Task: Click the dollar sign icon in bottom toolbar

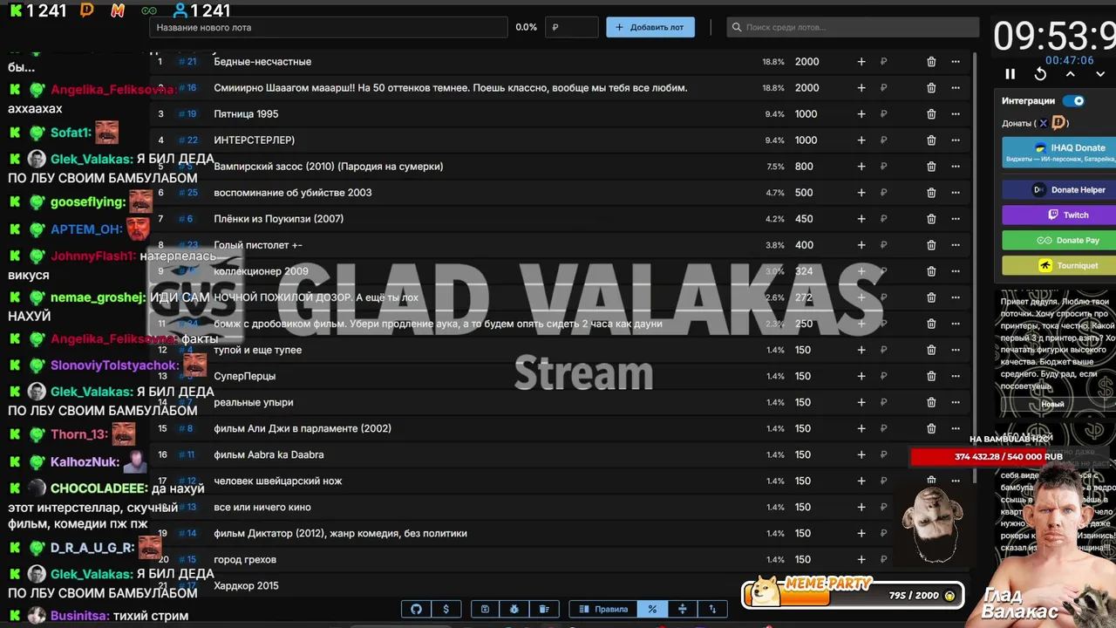Action: click(446, 609)
